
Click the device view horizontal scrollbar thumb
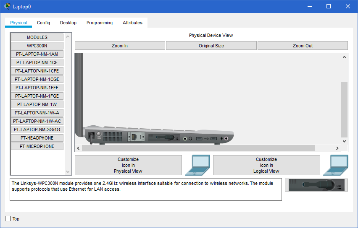[x=198, y=148]
